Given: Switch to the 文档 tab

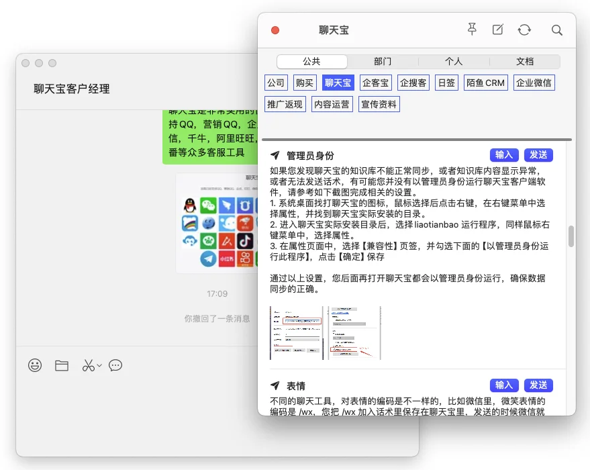Looking at the screenshot, I should 525,61.
